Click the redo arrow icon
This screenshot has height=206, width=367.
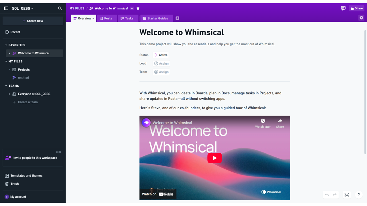click(x=335, y=195)
